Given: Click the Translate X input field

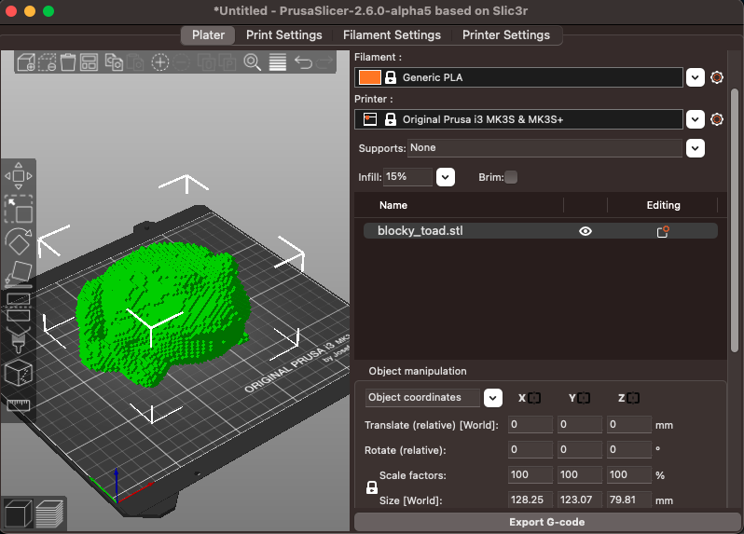Looking at the screenshot, I should point(530,424).
